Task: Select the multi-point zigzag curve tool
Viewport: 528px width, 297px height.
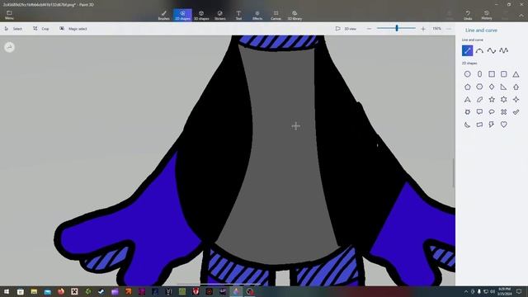Action: coord(504,50)
